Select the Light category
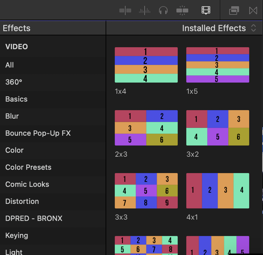The height and width of the screenshot is (255, 263). pos(53,250)
